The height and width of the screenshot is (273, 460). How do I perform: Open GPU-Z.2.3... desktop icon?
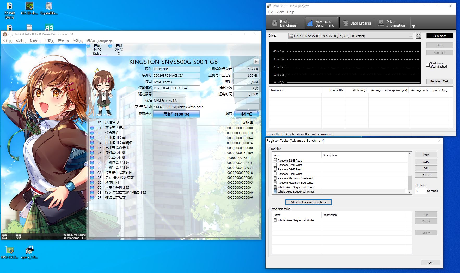coord(10,252)
